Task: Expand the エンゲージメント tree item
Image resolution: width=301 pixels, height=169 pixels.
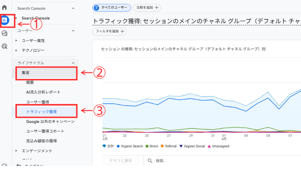Action: [16, 151]
